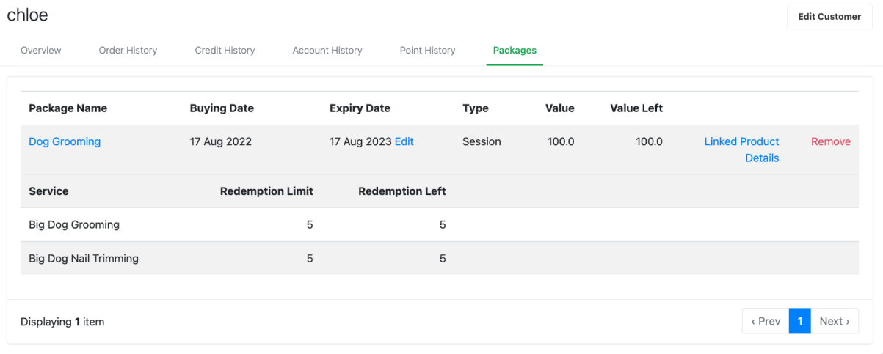View the Point History tab

click(x=427, y=51)
